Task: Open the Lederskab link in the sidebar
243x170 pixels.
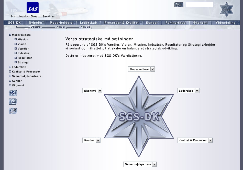Action: click(19, 67)
